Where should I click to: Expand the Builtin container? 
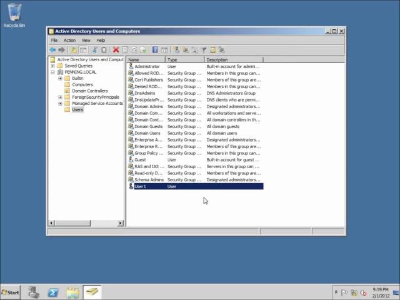60,78
